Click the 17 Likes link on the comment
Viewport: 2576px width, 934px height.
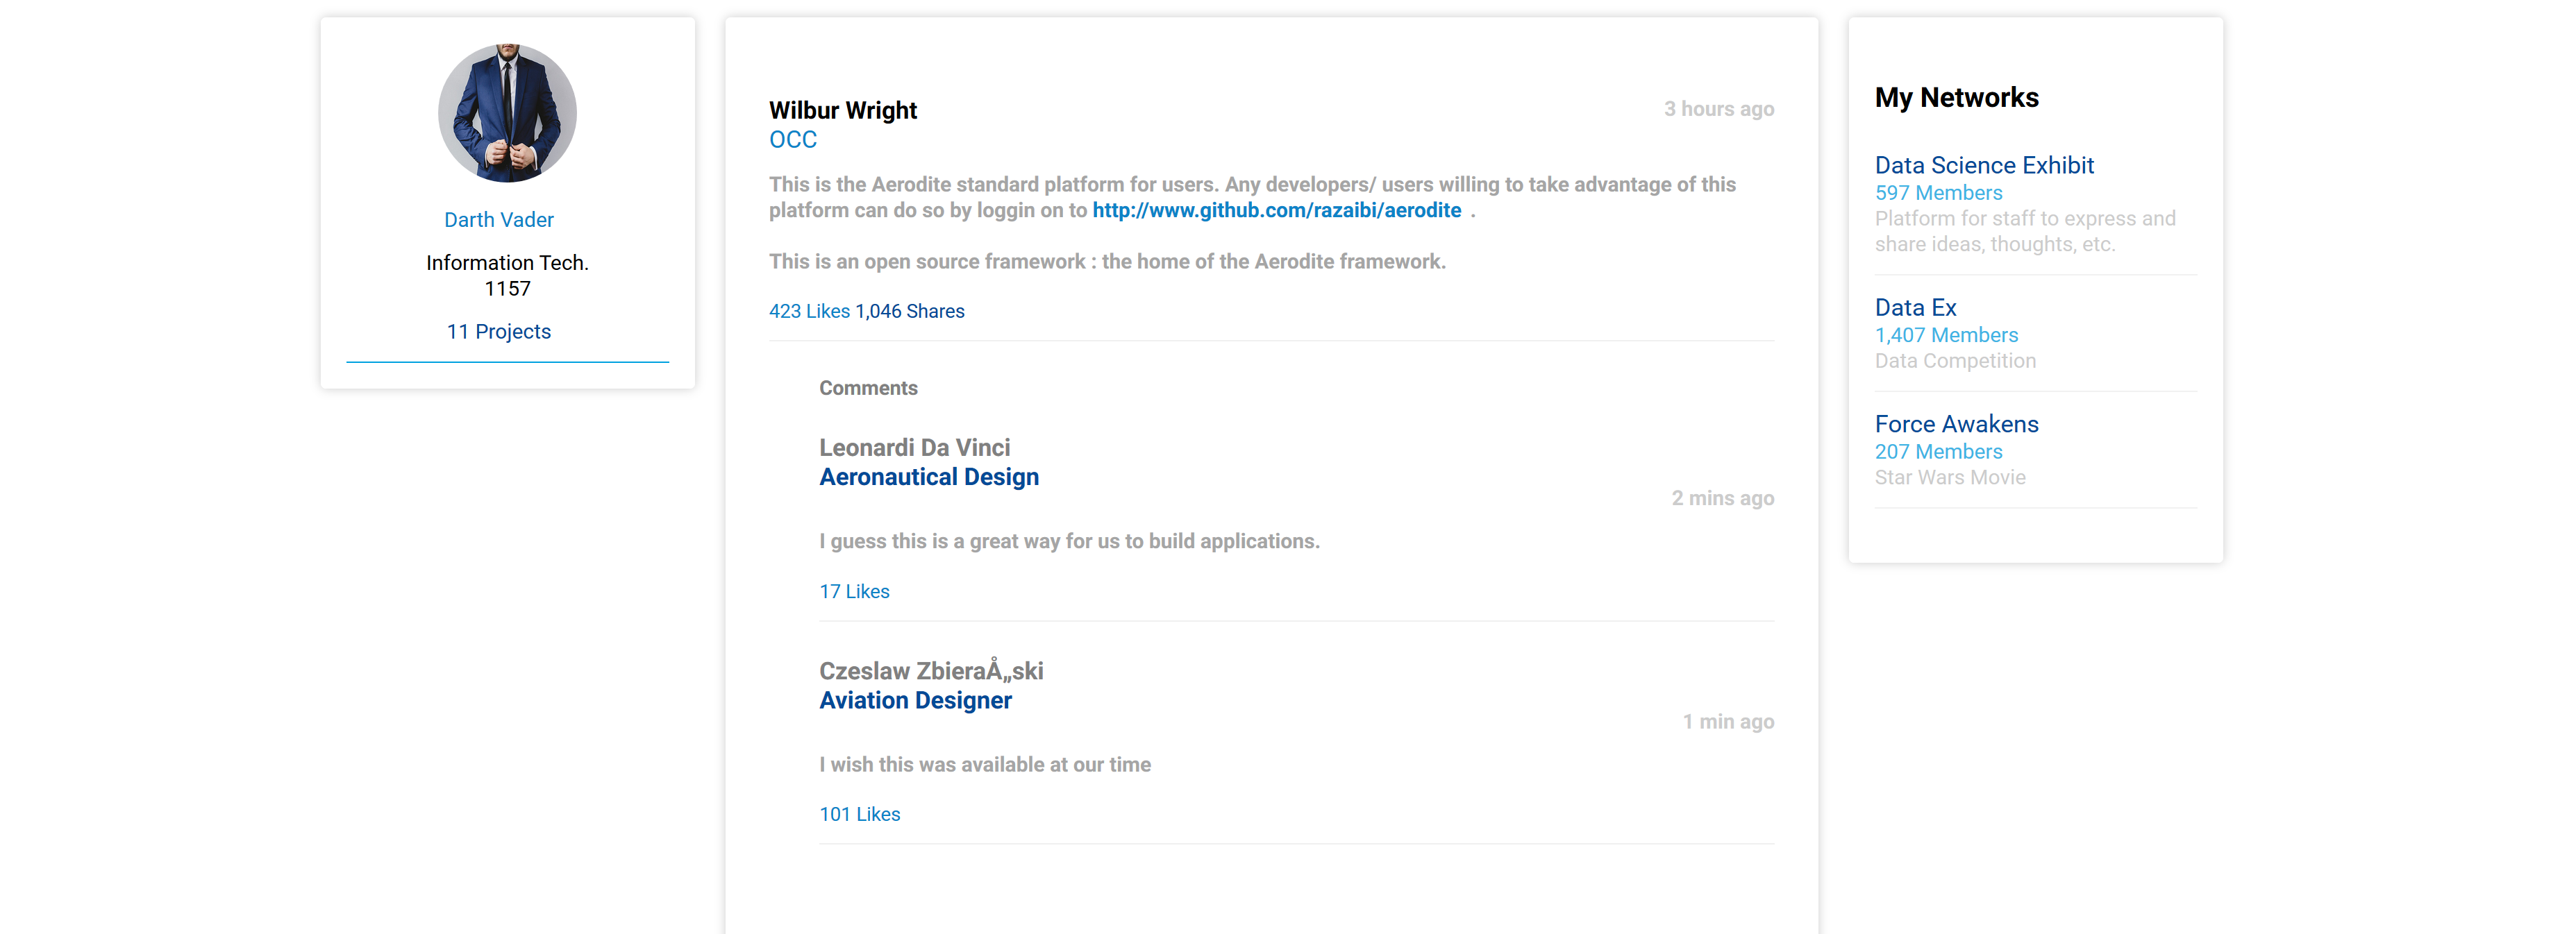pos(853,591)
